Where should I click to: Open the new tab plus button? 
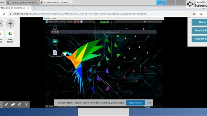[x=35, y=8]
